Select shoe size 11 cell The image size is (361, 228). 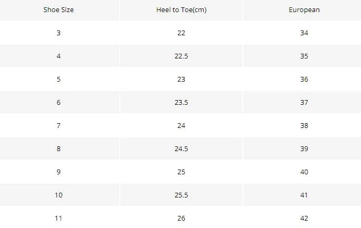click(x=59, y=218)
